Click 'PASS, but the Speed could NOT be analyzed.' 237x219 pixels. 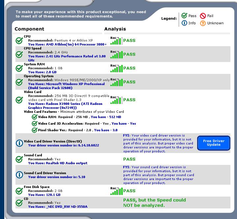[155, 203]
